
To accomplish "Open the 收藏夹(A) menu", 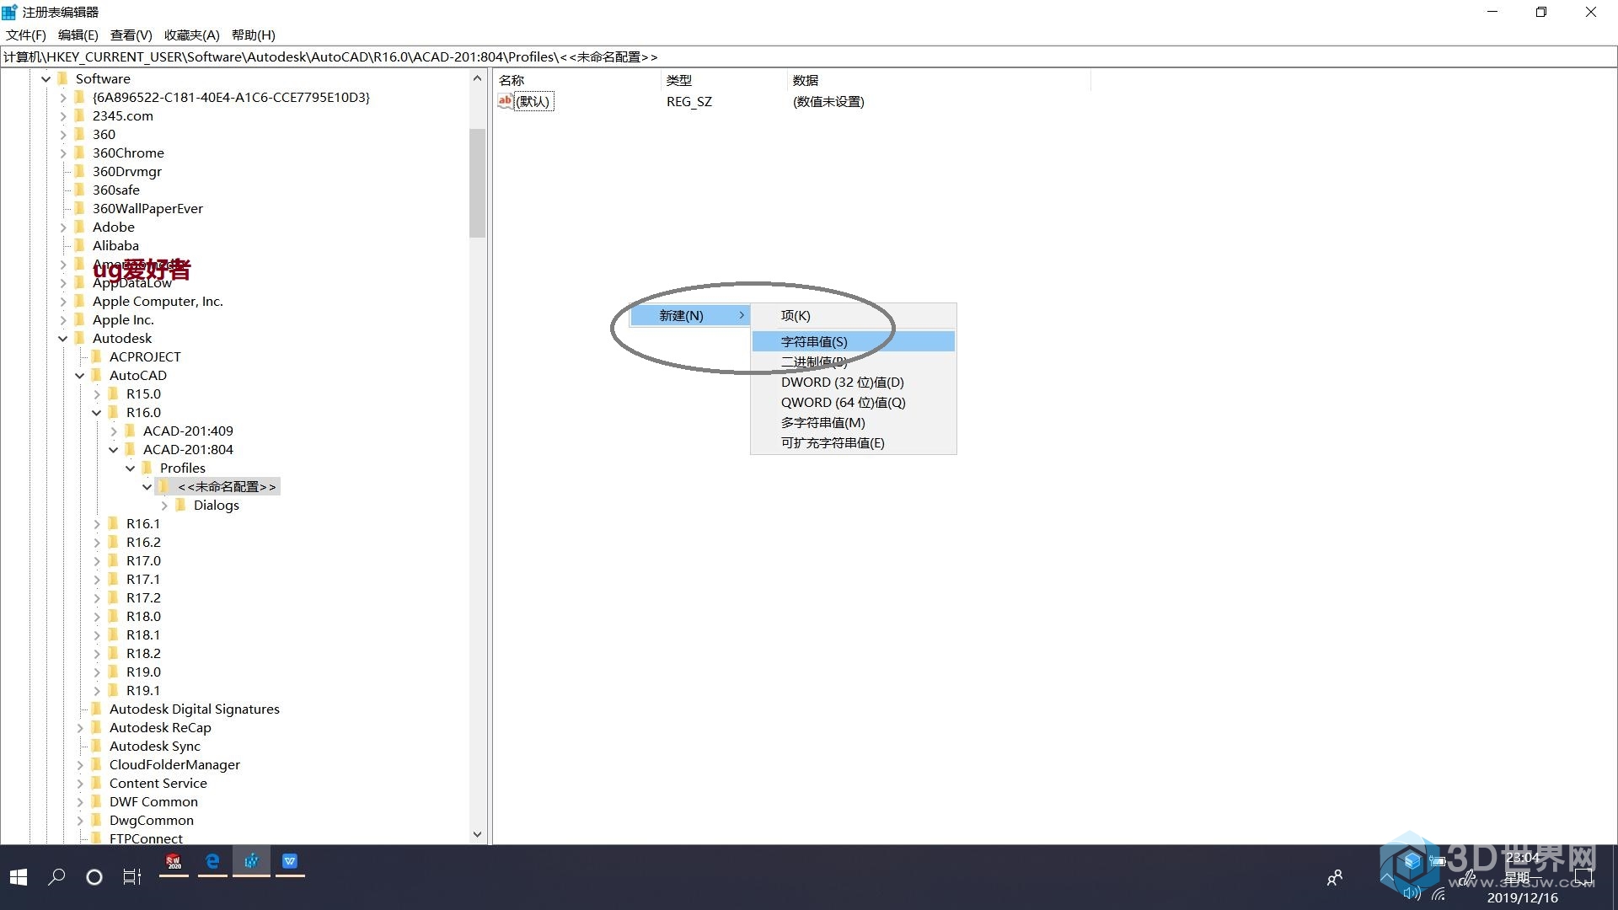I will coord(192,35).
